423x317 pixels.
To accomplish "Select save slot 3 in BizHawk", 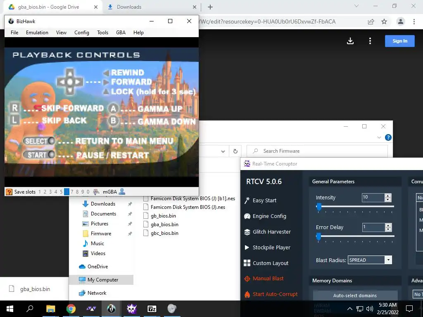I will (x=50, y=192).
